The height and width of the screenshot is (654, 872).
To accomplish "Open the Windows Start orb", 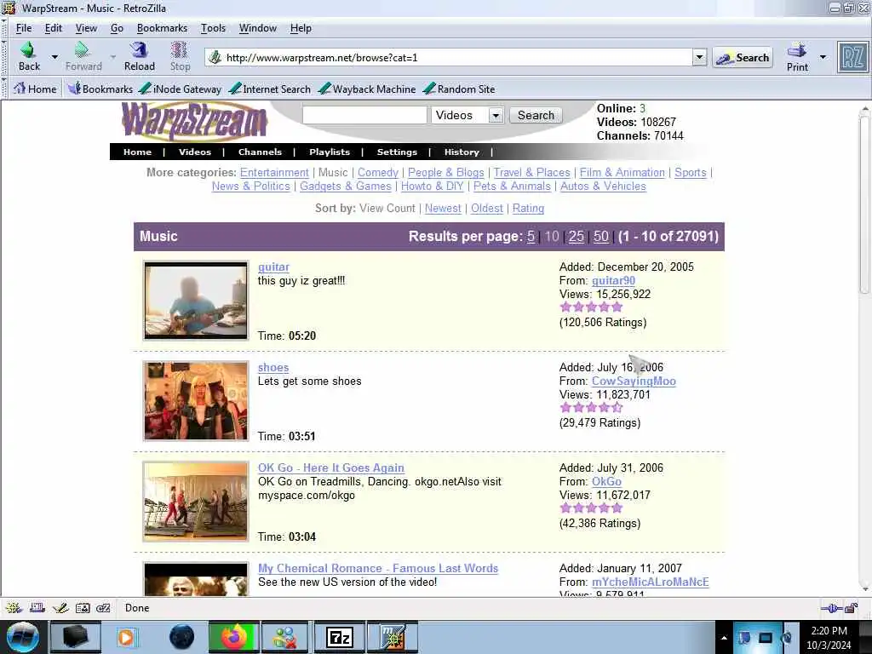I will tap(22, 637).
